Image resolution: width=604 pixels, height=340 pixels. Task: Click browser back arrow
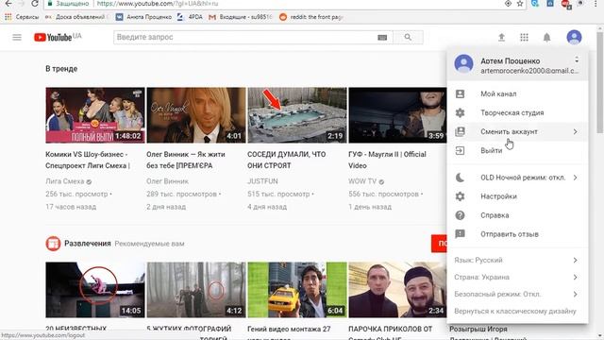[x=8, y=4]
